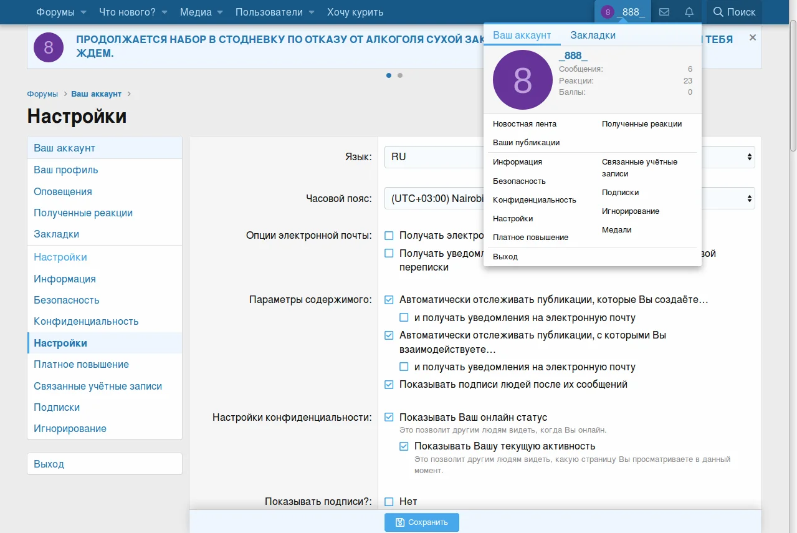
Task: Click the large avatar inside the account popup
Action: 522,80
